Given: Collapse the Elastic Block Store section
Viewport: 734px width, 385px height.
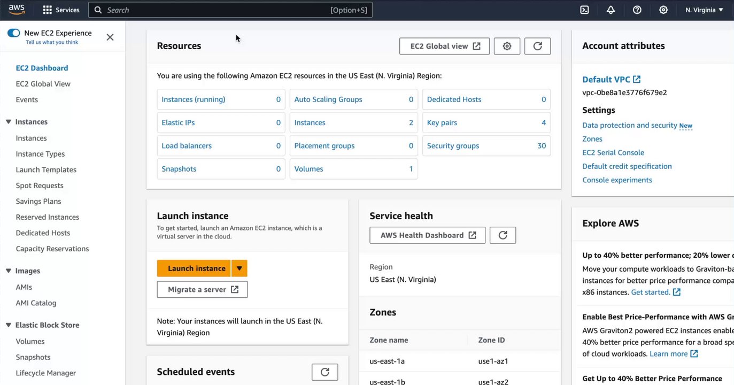Looking at the screenshot, I should coord(9,325).
